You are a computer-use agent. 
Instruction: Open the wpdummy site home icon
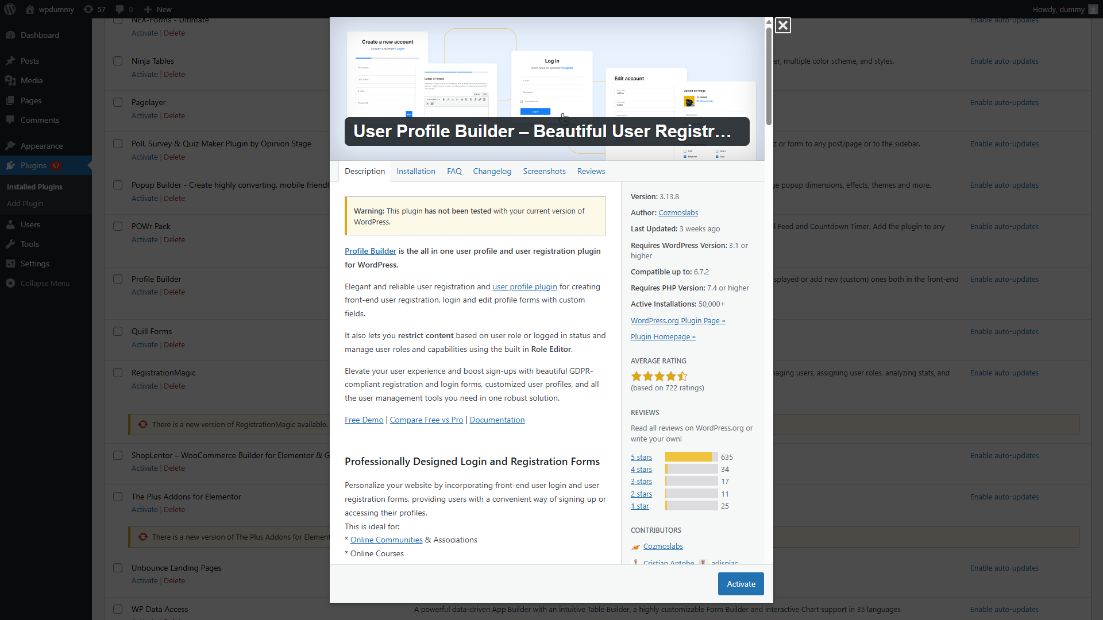tap(30, 9)
